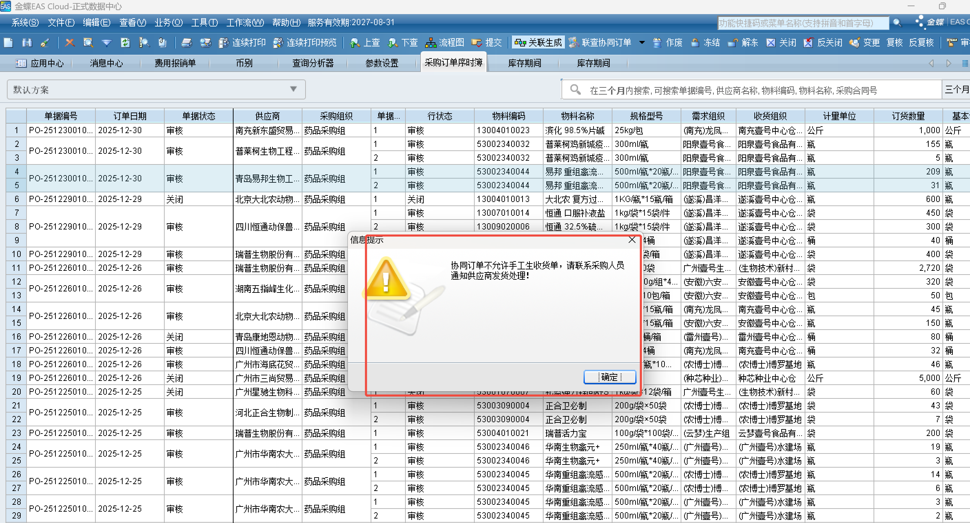The height and width of the screenshot is (523, 970).
Task: Click the printer icon in toolbar
Action: pyautogui.click(x=187, y=43)
